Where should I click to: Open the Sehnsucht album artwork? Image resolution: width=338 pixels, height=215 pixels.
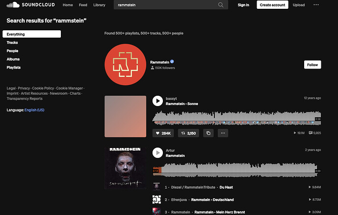tap(125, 168)
